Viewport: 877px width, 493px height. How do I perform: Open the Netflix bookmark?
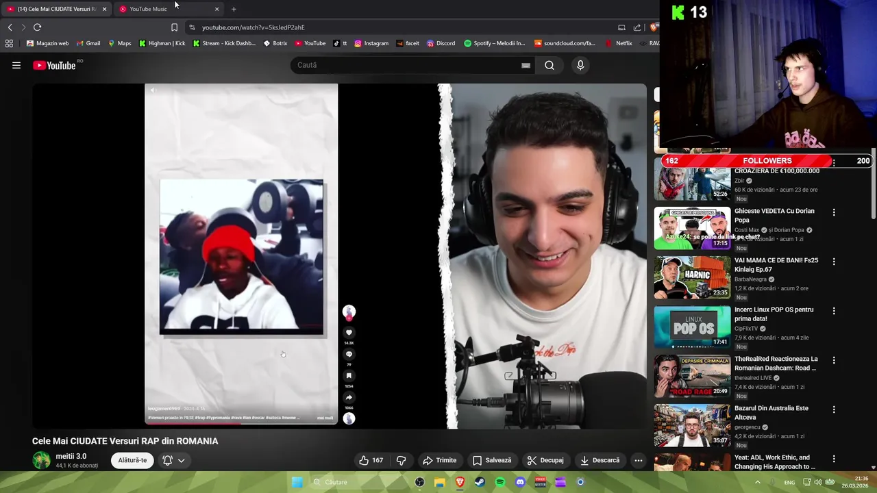click(x=619, y=43)
